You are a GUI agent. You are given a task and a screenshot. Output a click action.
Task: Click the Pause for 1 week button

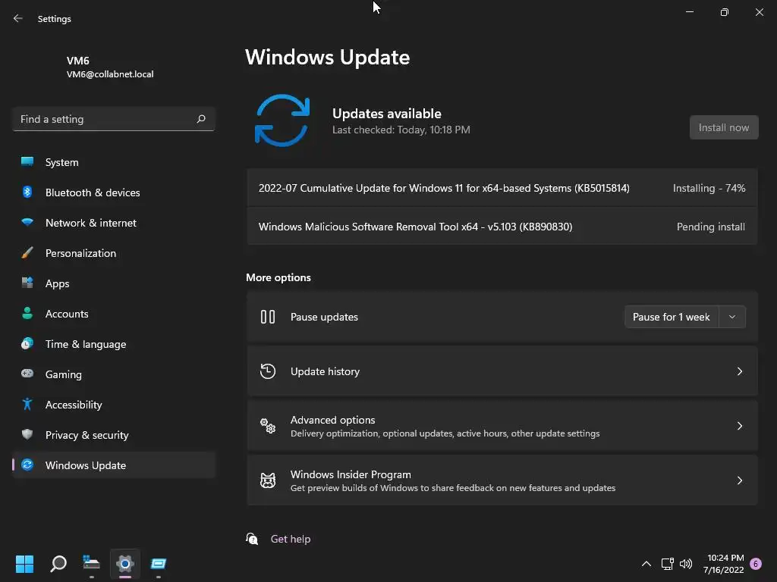coord(672,317)
